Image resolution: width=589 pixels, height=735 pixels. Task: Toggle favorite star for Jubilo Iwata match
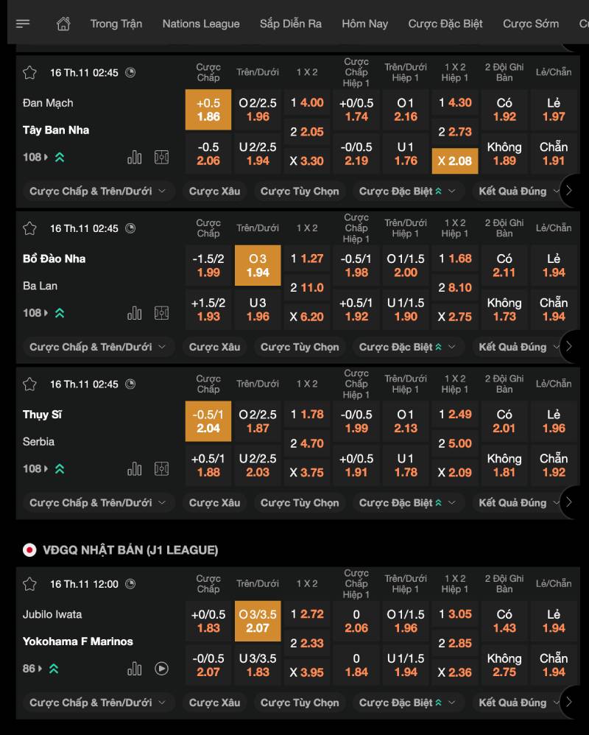pos(29,584)
